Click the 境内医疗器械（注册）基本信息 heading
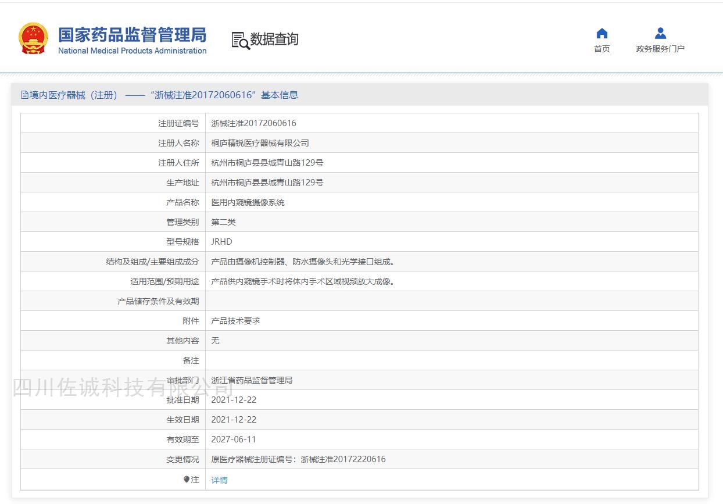Image resolution: width=723 pixels, height=504 pixels. (164, 95)
